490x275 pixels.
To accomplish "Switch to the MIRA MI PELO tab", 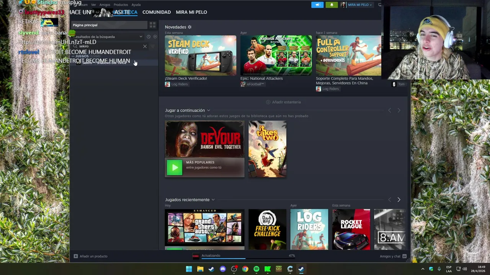I will coord(191,12).
